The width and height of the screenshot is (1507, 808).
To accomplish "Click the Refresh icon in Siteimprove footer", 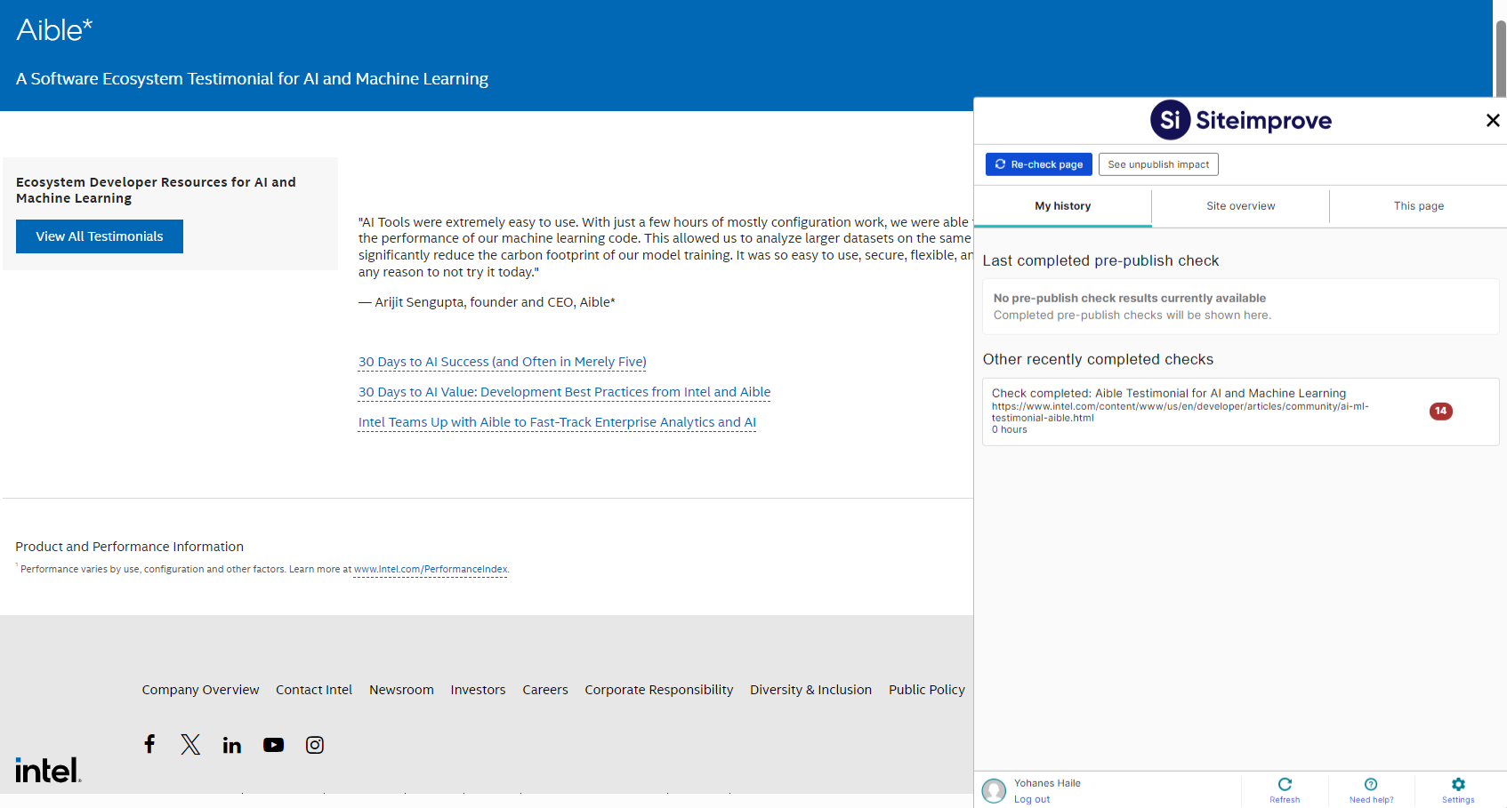I will pos(1285,789).
